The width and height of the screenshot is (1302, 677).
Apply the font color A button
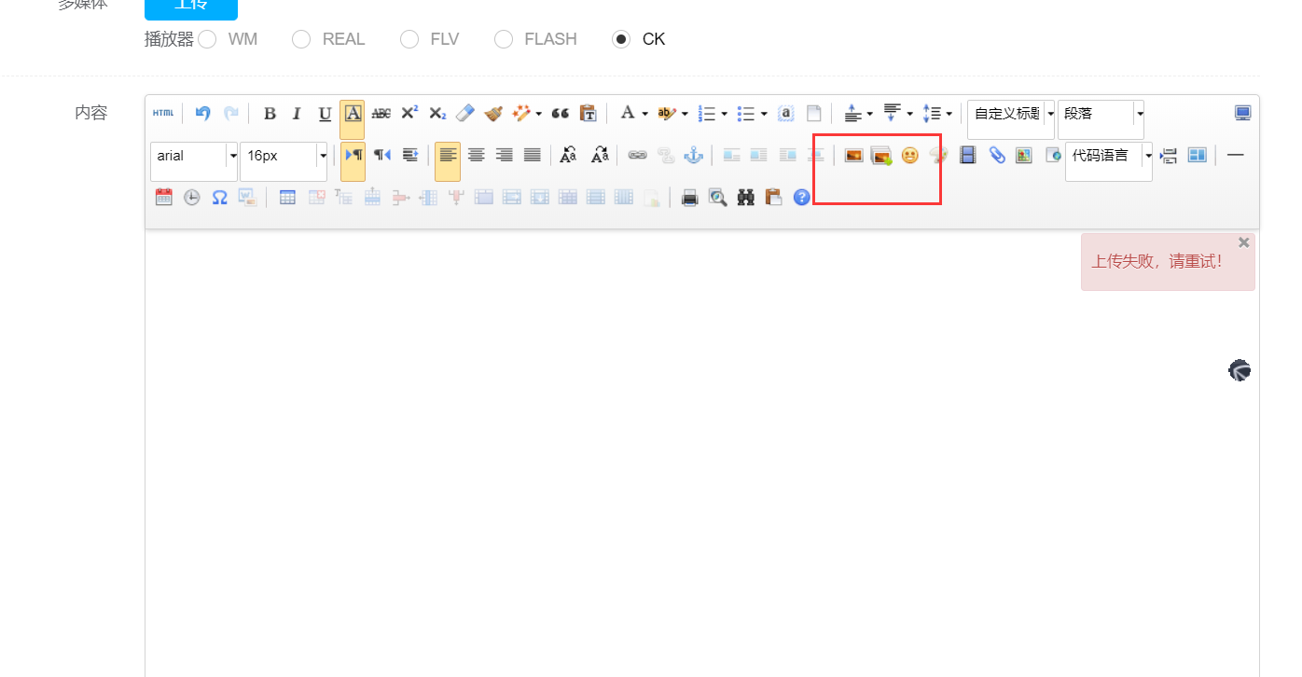click(x=628, y=114)
